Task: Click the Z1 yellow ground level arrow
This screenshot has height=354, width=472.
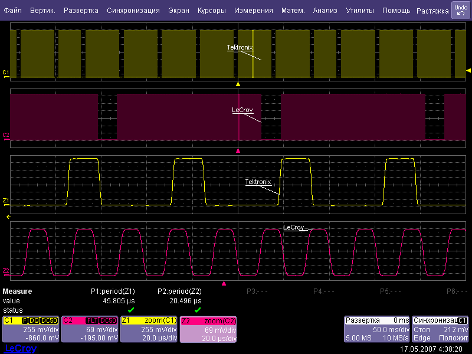Action: point(8,218)
